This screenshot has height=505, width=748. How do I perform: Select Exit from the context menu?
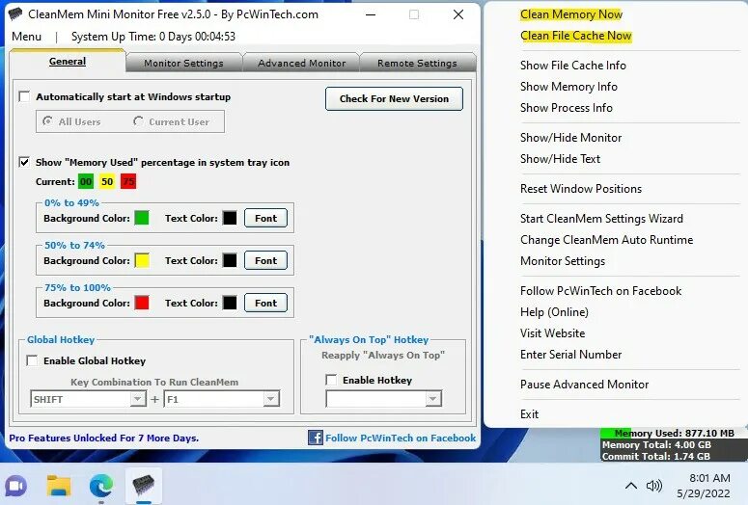point(529,414)
